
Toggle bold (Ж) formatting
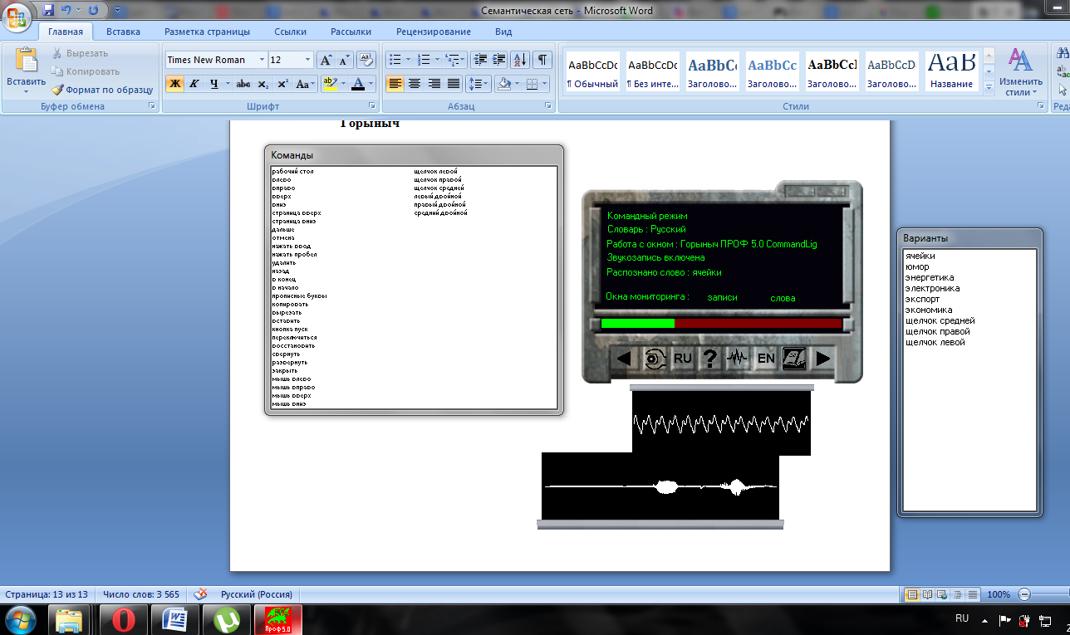pos(174,84)
